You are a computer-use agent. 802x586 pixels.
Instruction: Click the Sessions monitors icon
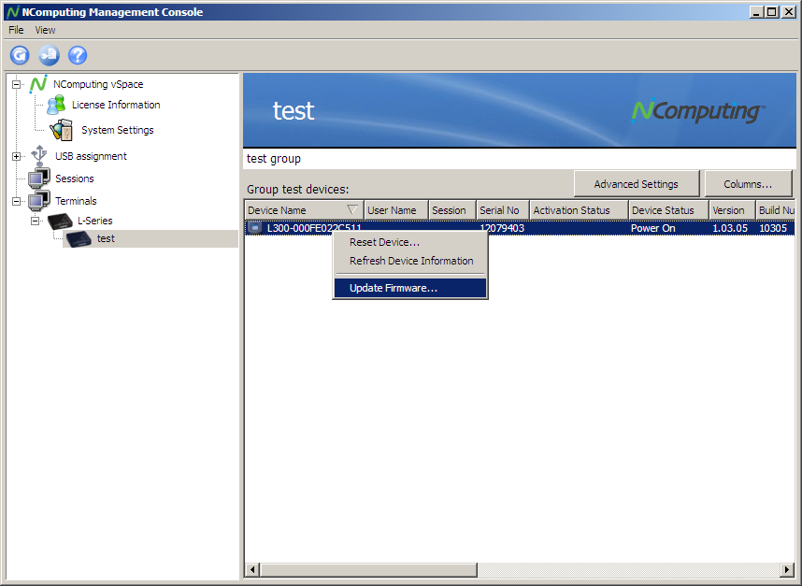pos(39,178)
